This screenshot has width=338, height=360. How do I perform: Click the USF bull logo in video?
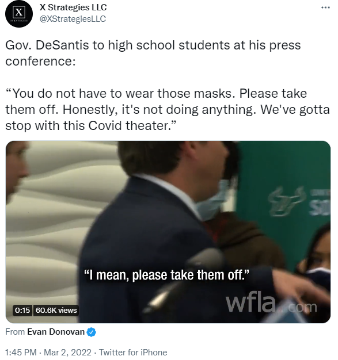[x=287, y=202]
